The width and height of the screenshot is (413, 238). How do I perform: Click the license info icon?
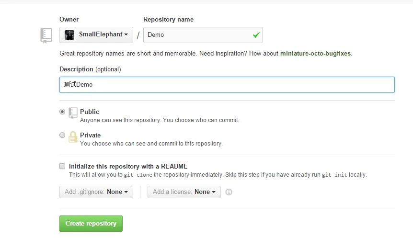coord(229,192)
